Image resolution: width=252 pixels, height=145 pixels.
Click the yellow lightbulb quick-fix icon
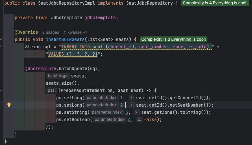(x=9, y=105)
